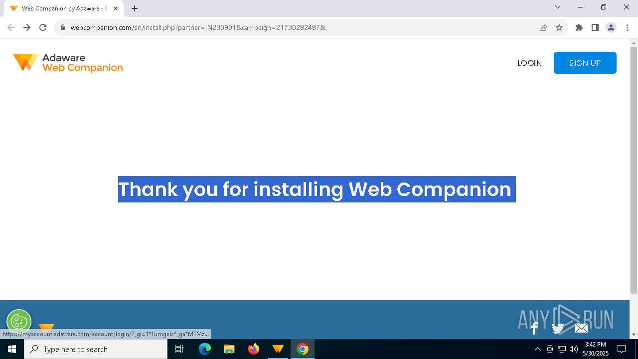The height and width of the screenshot is (359, 638).
Task: Toggle the Chrome side panel
Action: click(x=595, y=27)
